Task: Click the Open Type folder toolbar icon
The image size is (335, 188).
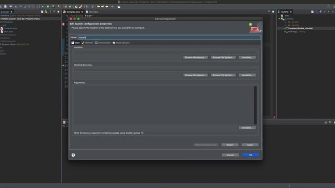Action: coord(76,7)
